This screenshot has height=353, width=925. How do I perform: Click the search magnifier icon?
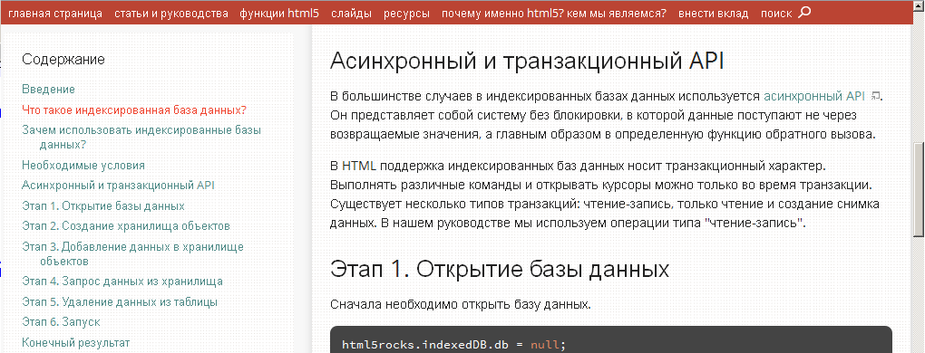click(x=804, y=13)
